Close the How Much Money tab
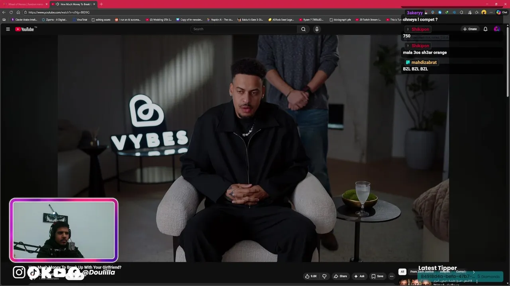Screen dimensions: 510x286 click(94, 4)
